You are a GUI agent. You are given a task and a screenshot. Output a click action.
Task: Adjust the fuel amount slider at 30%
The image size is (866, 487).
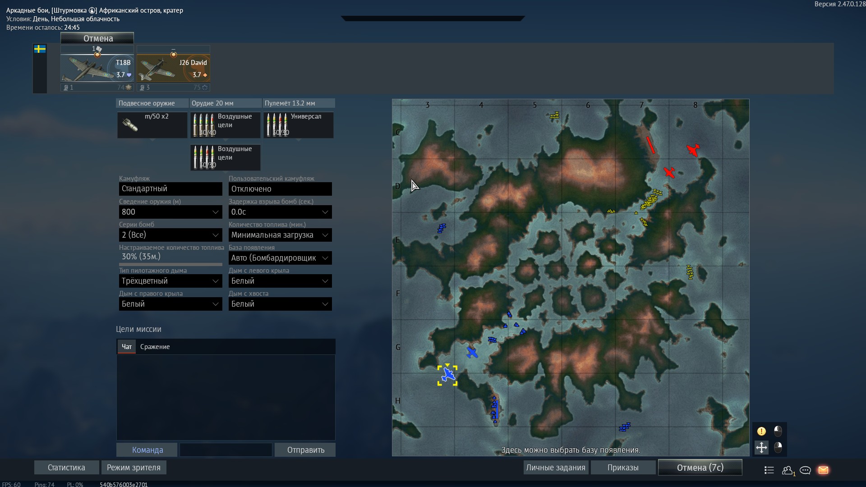click(x=170, y=264)
